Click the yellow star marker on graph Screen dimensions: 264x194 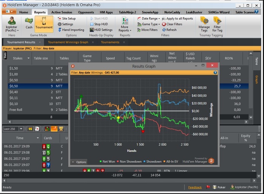tap(118, 118)
